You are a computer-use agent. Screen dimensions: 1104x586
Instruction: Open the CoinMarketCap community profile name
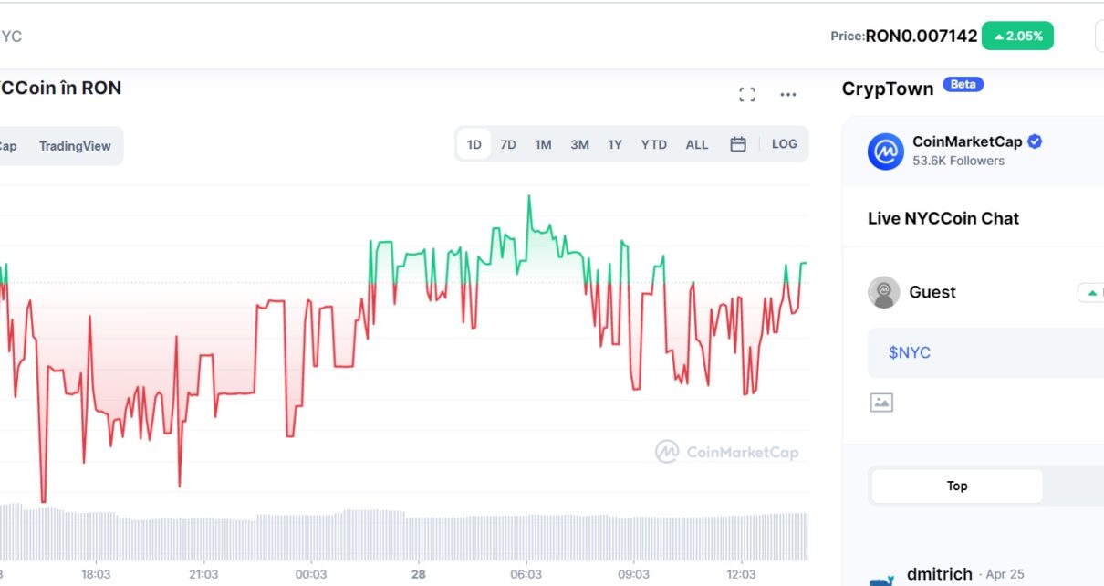[x=967, y=141]
